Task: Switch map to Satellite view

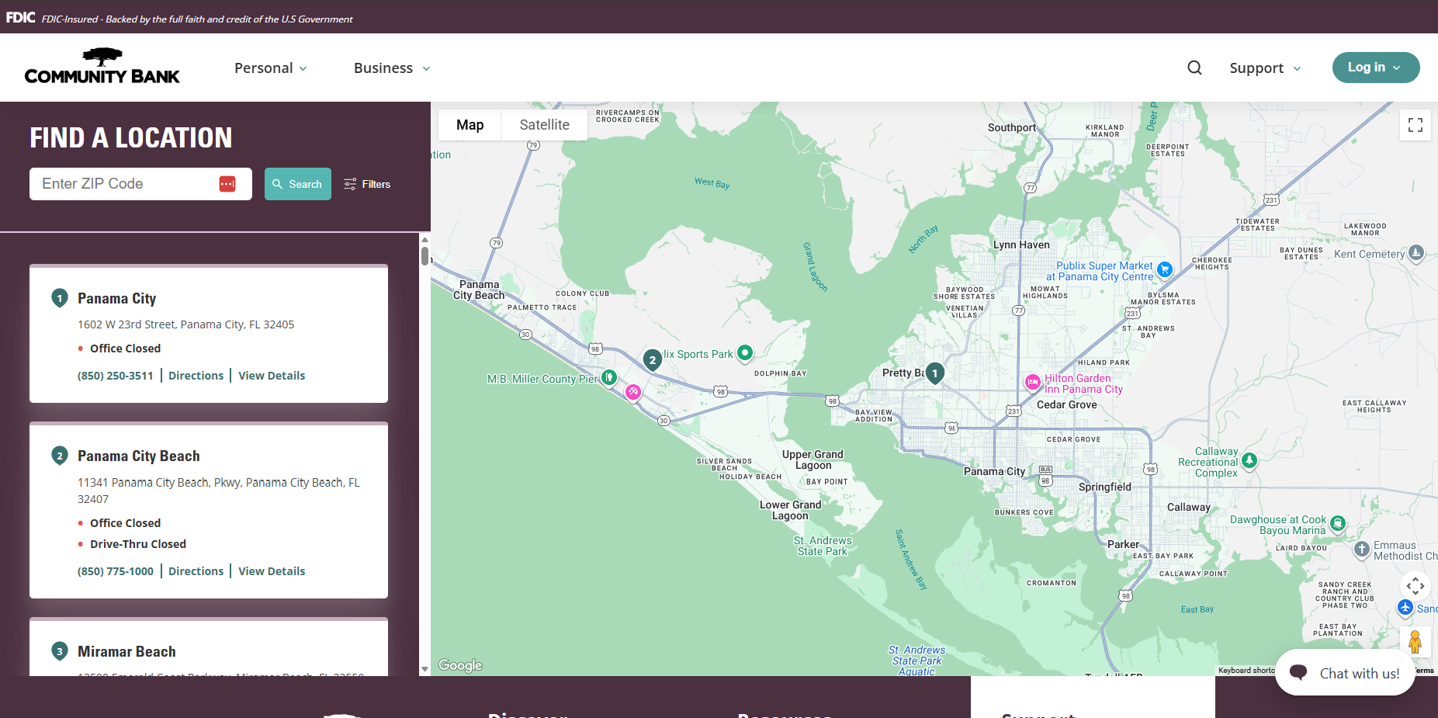Action: pos(544,125)
